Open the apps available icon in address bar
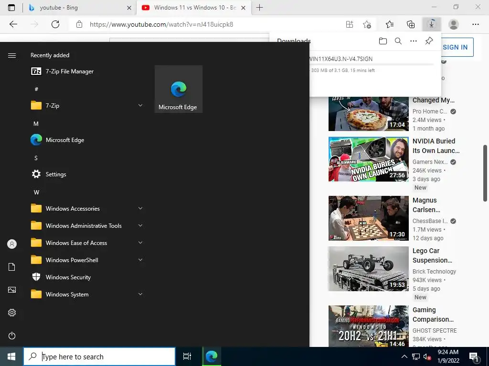The width and height of the screenshot is (489, 366). 350,24
